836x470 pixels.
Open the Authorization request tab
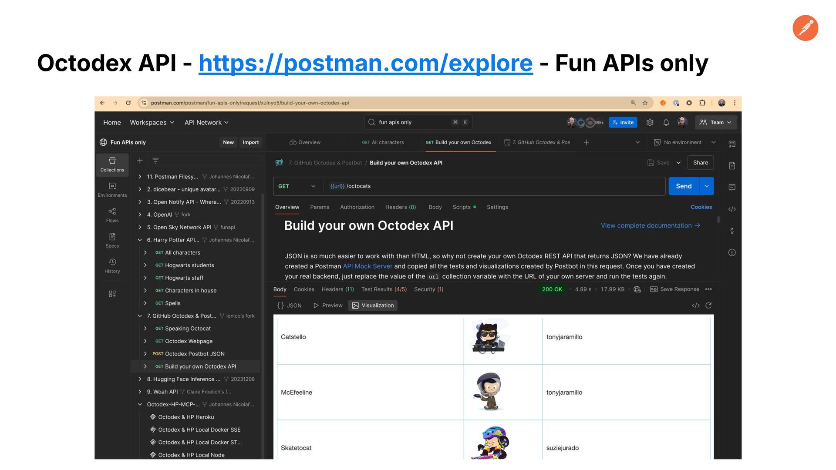click(357, 207)
